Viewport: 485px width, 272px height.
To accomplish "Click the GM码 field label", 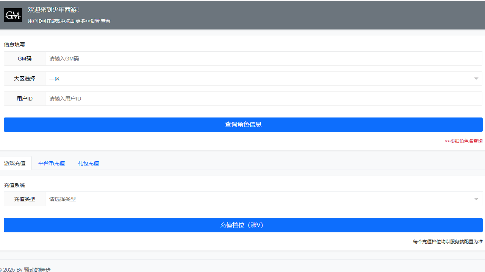I will 25,59.
